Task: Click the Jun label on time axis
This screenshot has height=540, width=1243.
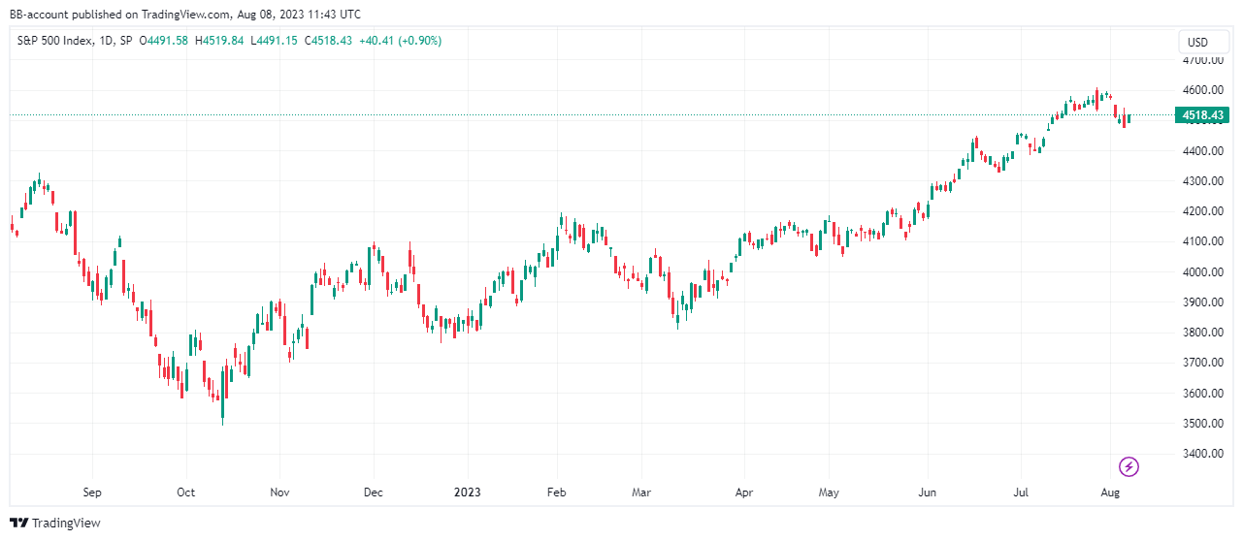Action: coord(928,492)
